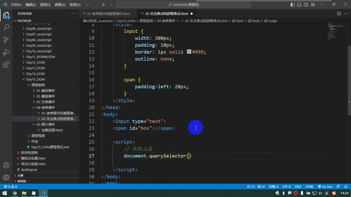Click the #999 color swatch

[x=189, y=52]
